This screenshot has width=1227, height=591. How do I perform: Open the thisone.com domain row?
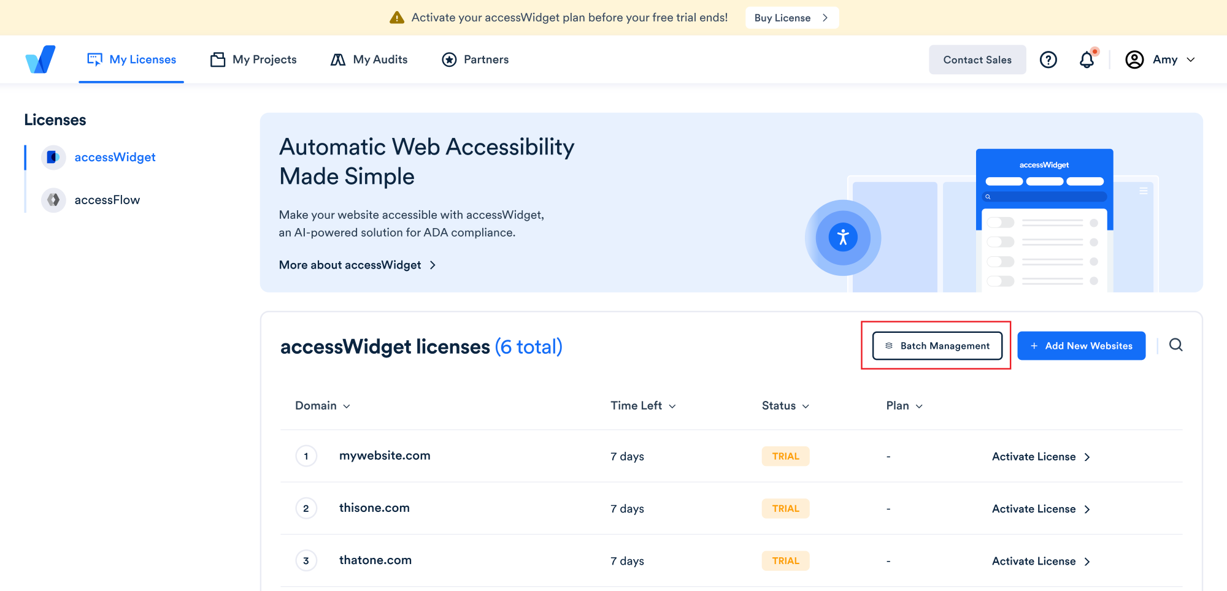pos(374,508)
